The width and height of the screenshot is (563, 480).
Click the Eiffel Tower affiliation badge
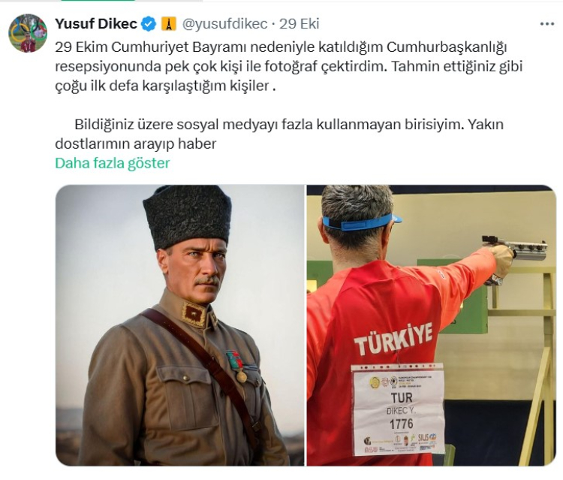(168, 24)
